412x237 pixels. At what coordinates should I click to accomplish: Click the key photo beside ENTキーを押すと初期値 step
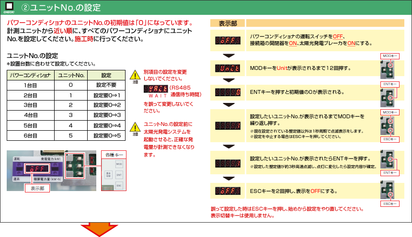(387, 98)
